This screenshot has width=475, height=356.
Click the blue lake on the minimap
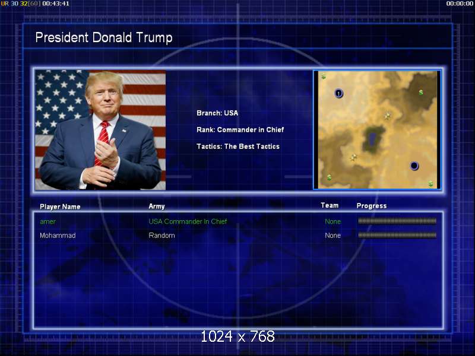click(x=372, y=139)
